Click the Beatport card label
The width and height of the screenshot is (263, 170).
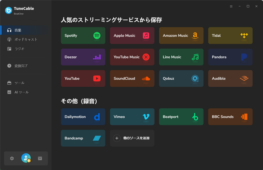171,117
